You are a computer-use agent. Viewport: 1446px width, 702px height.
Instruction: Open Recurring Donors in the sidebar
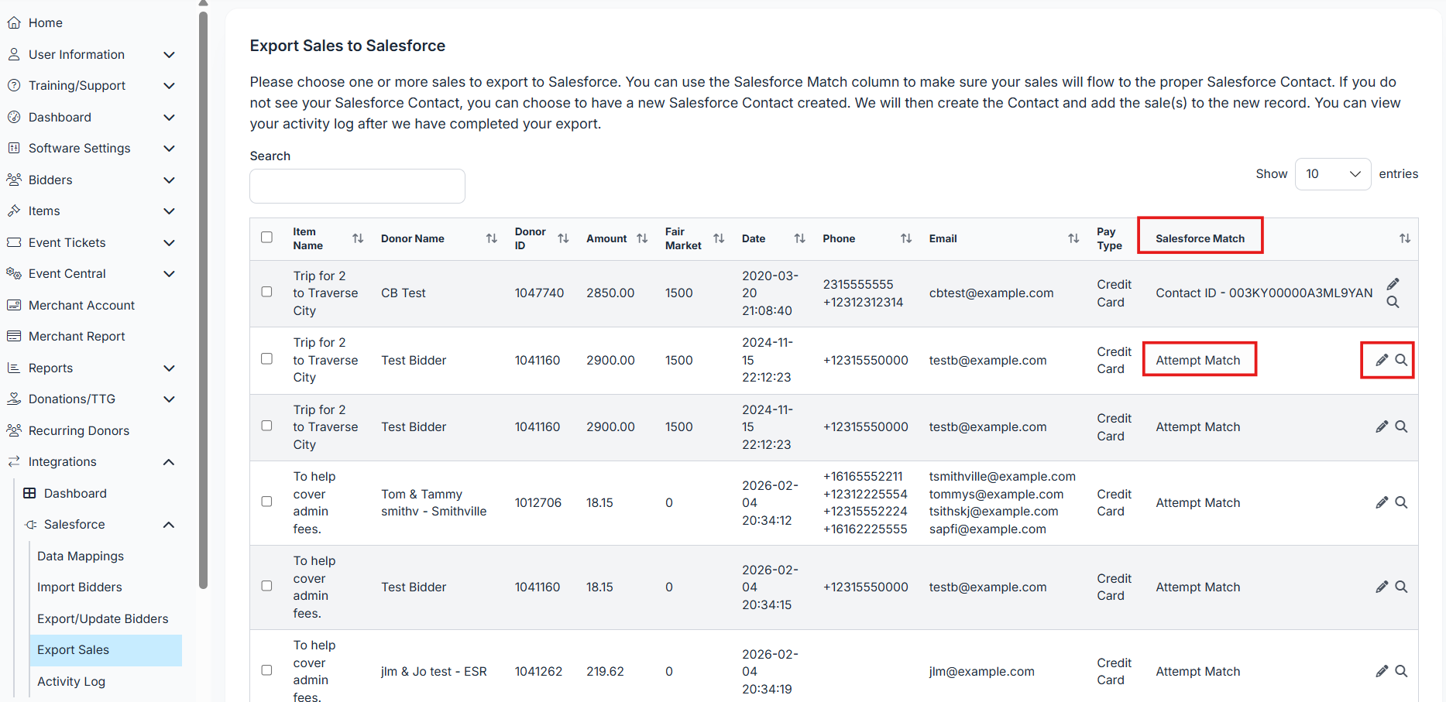point(79,430)
